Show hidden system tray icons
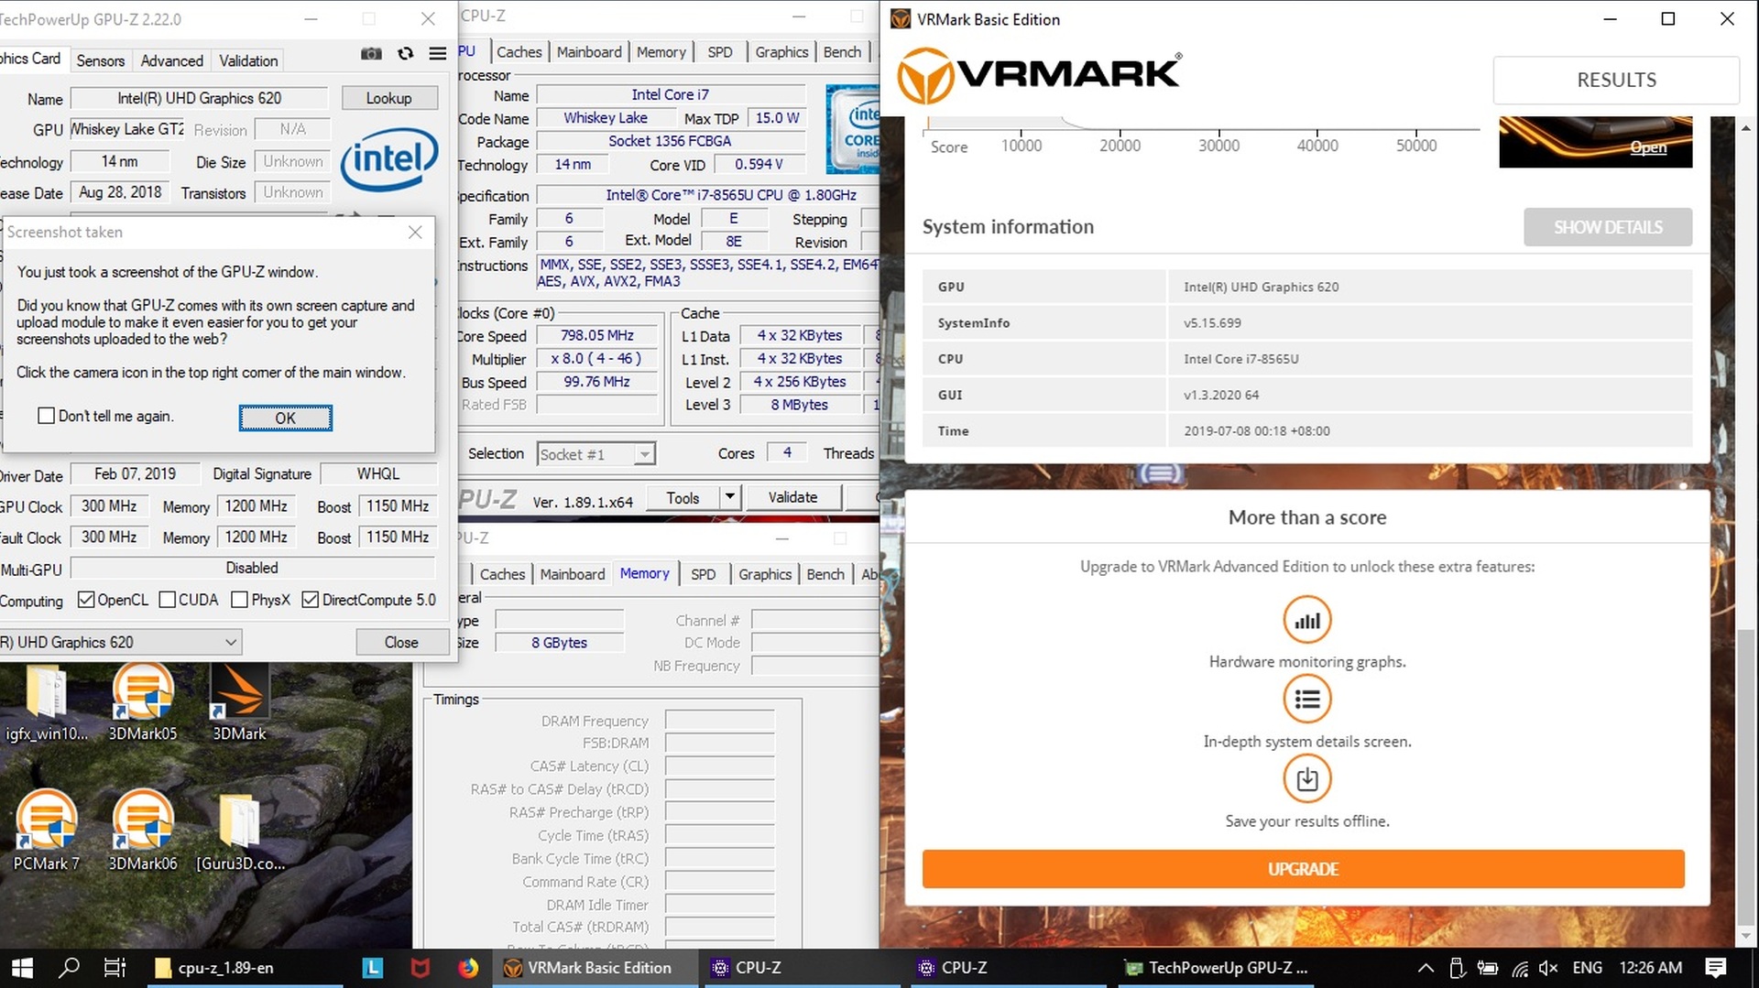The width and height of the screenshot is (1759, 988). click(1426, 968)
